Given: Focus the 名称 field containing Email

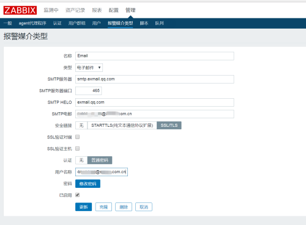Looking at the screenshot, I should 155,56.
